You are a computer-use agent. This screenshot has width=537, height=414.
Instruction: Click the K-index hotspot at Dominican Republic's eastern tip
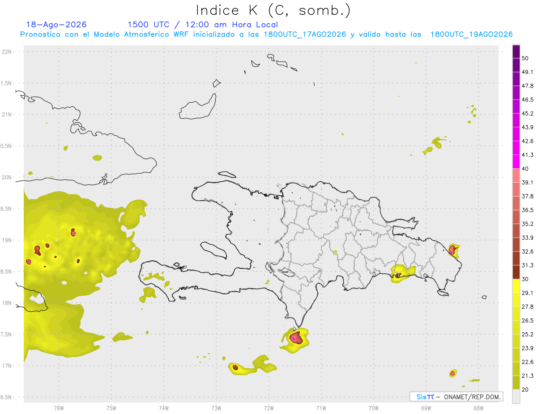453,250
